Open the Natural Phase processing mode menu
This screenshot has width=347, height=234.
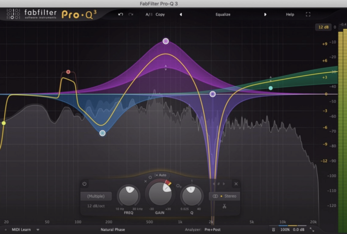click(x=112, y=229)
